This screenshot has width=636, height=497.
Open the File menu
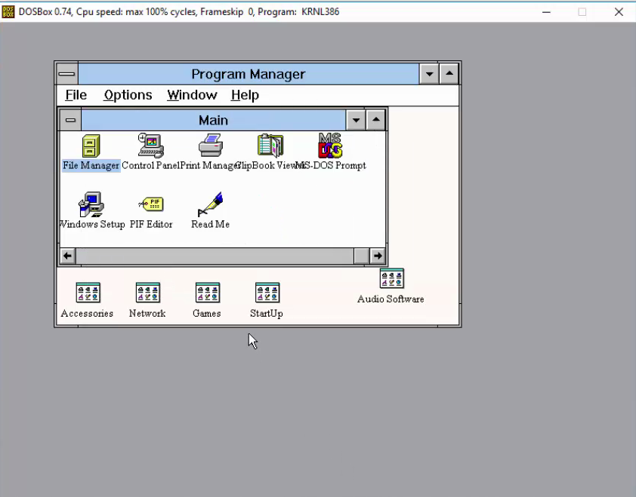76,95
